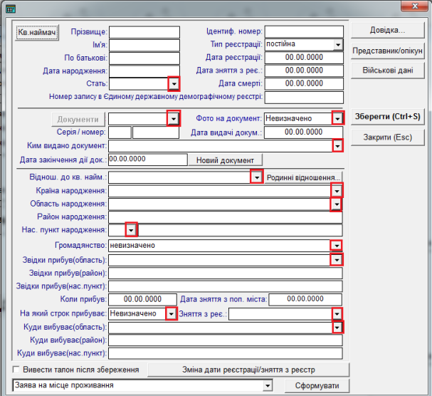
Task: Open the Фото на документ dropdown
Action: [x=337, y=118]
